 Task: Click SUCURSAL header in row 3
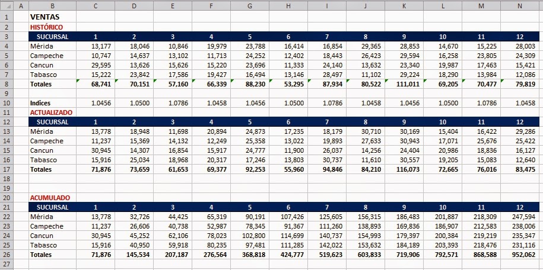click(x=52, y=37)
